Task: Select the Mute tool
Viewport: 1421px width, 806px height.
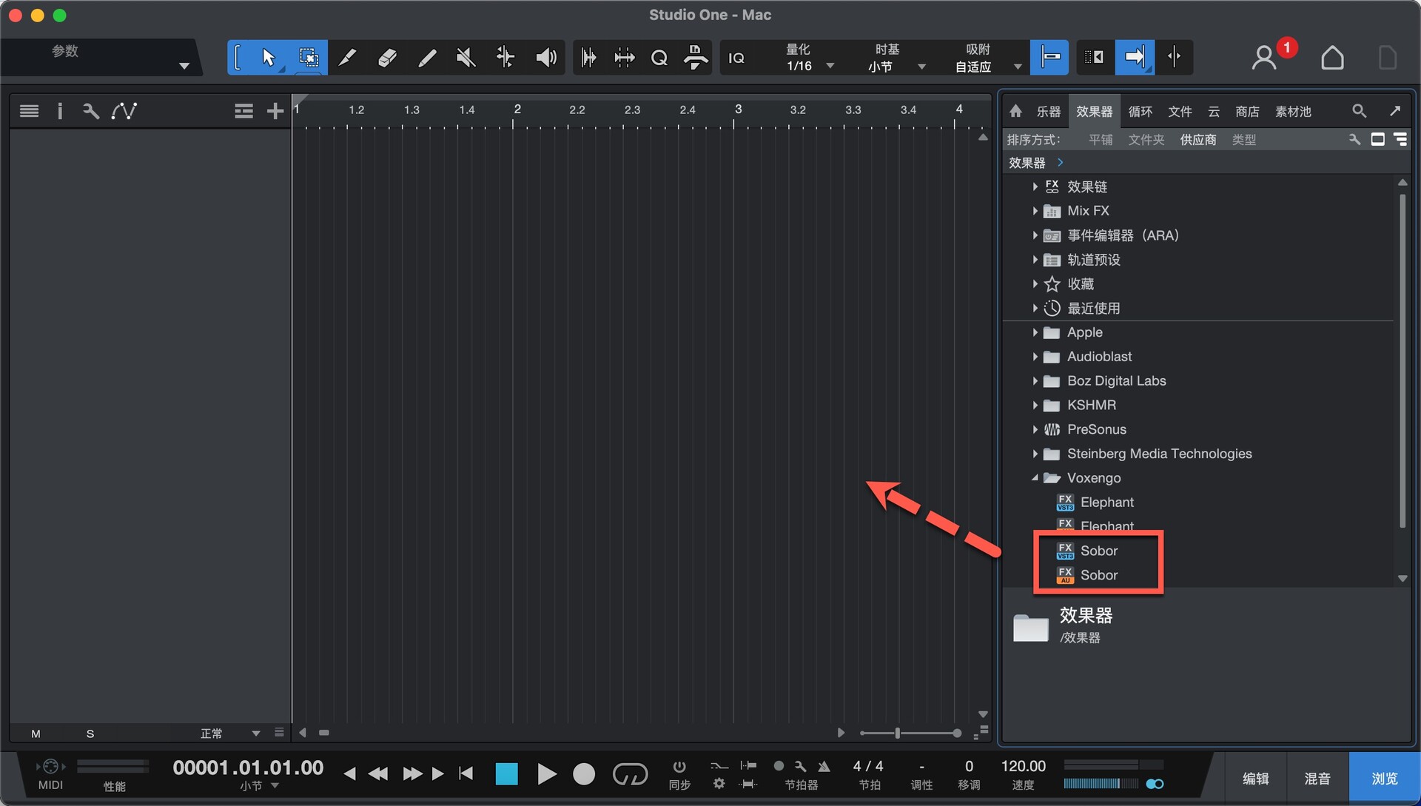Action: tap(466, 58)
